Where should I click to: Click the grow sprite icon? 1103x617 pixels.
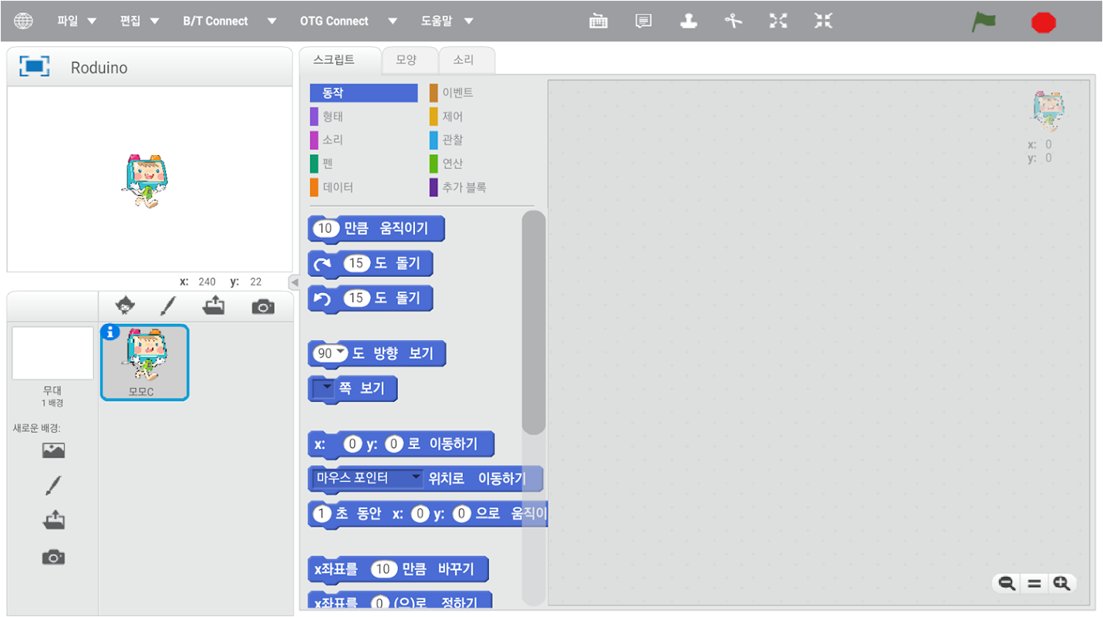click(778, 22)
